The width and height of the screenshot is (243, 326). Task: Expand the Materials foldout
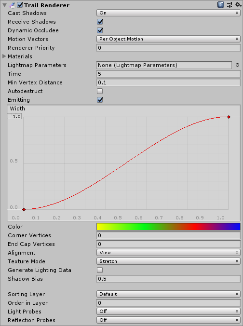pos(4,56)
